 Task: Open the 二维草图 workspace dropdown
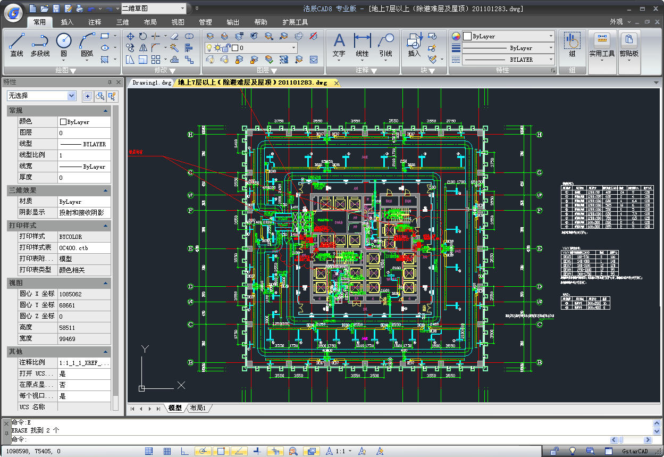pyautogui.click(x=154, y=9)
